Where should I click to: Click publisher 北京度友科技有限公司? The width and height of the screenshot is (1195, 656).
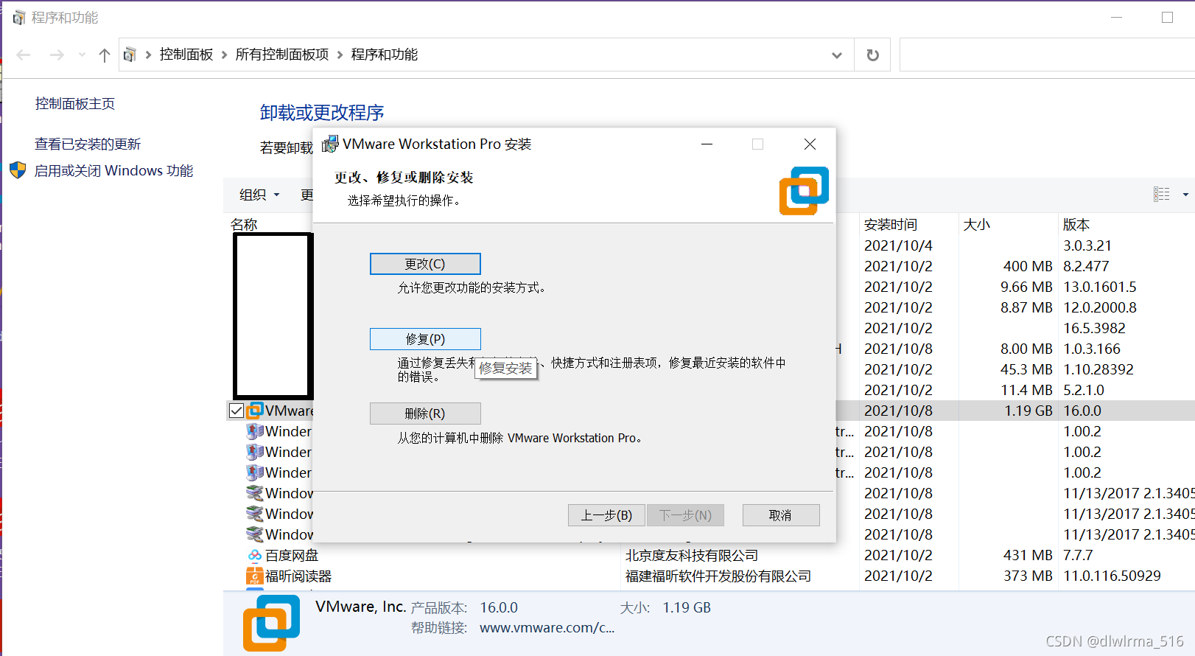(x=692, y=555)
